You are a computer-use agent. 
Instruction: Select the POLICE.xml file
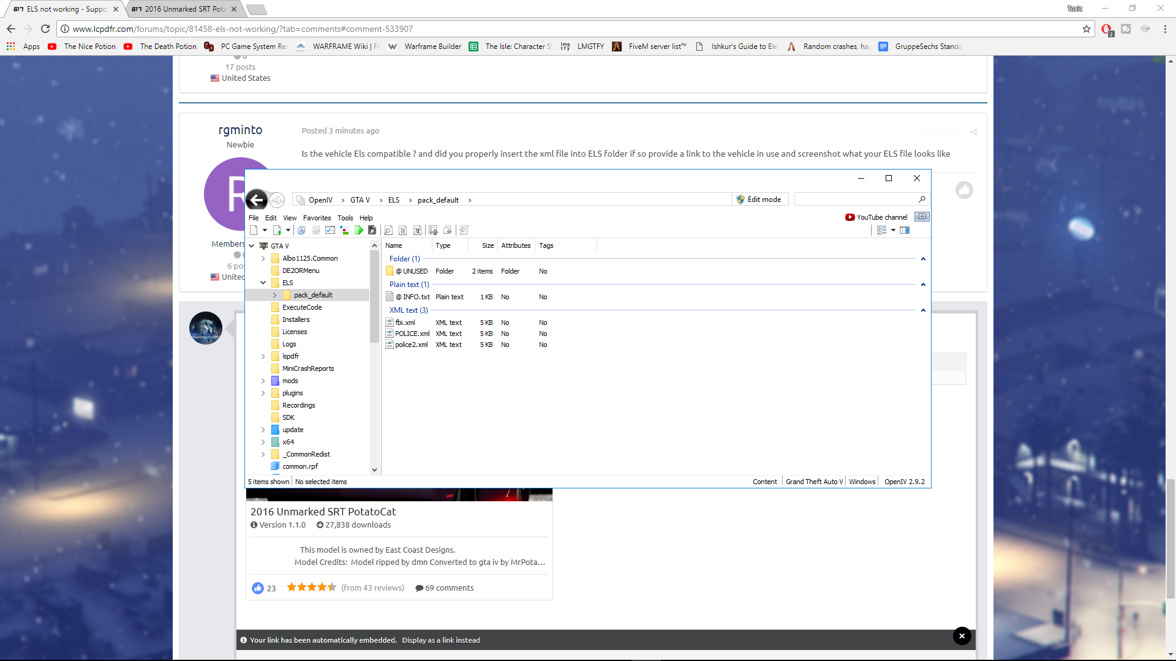[x=412, y=334]
